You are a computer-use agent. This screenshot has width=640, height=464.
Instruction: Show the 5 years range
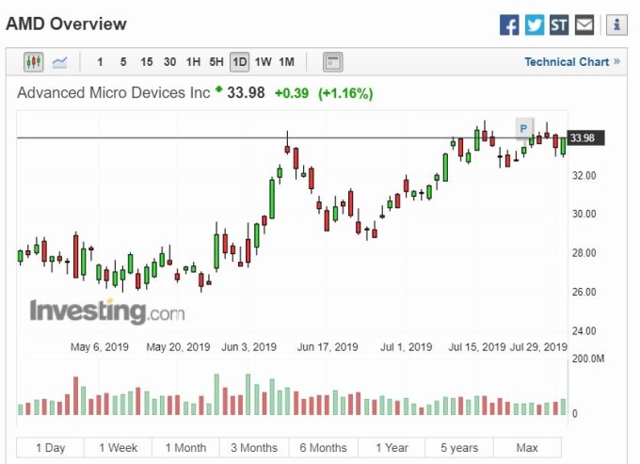coord(459,448)
